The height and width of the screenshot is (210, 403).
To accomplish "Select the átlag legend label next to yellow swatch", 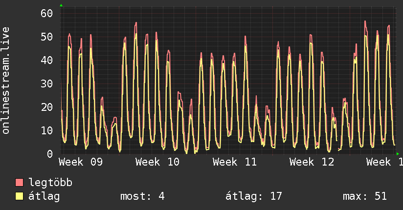I will coord(44,196).
